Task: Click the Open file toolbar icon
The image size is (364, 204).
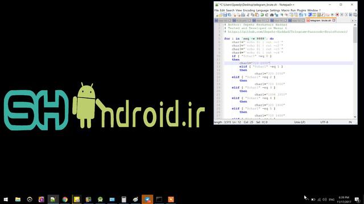Action: click(x=221, y=15)
